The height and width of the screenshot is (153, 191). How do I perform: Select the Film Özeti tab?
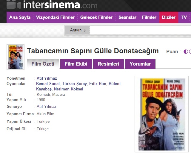click(x=43, y=64)
